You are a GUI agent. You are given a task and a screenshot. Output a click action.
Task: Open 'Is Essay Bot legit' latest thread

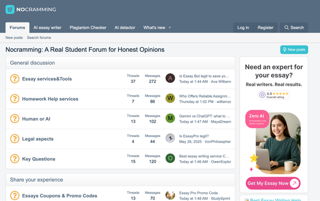click(x=204, y=76)
